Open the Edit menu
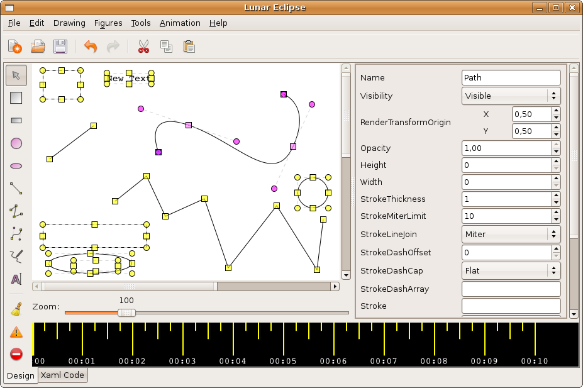Viewport: 583px width, 388px height. [37, 23]
